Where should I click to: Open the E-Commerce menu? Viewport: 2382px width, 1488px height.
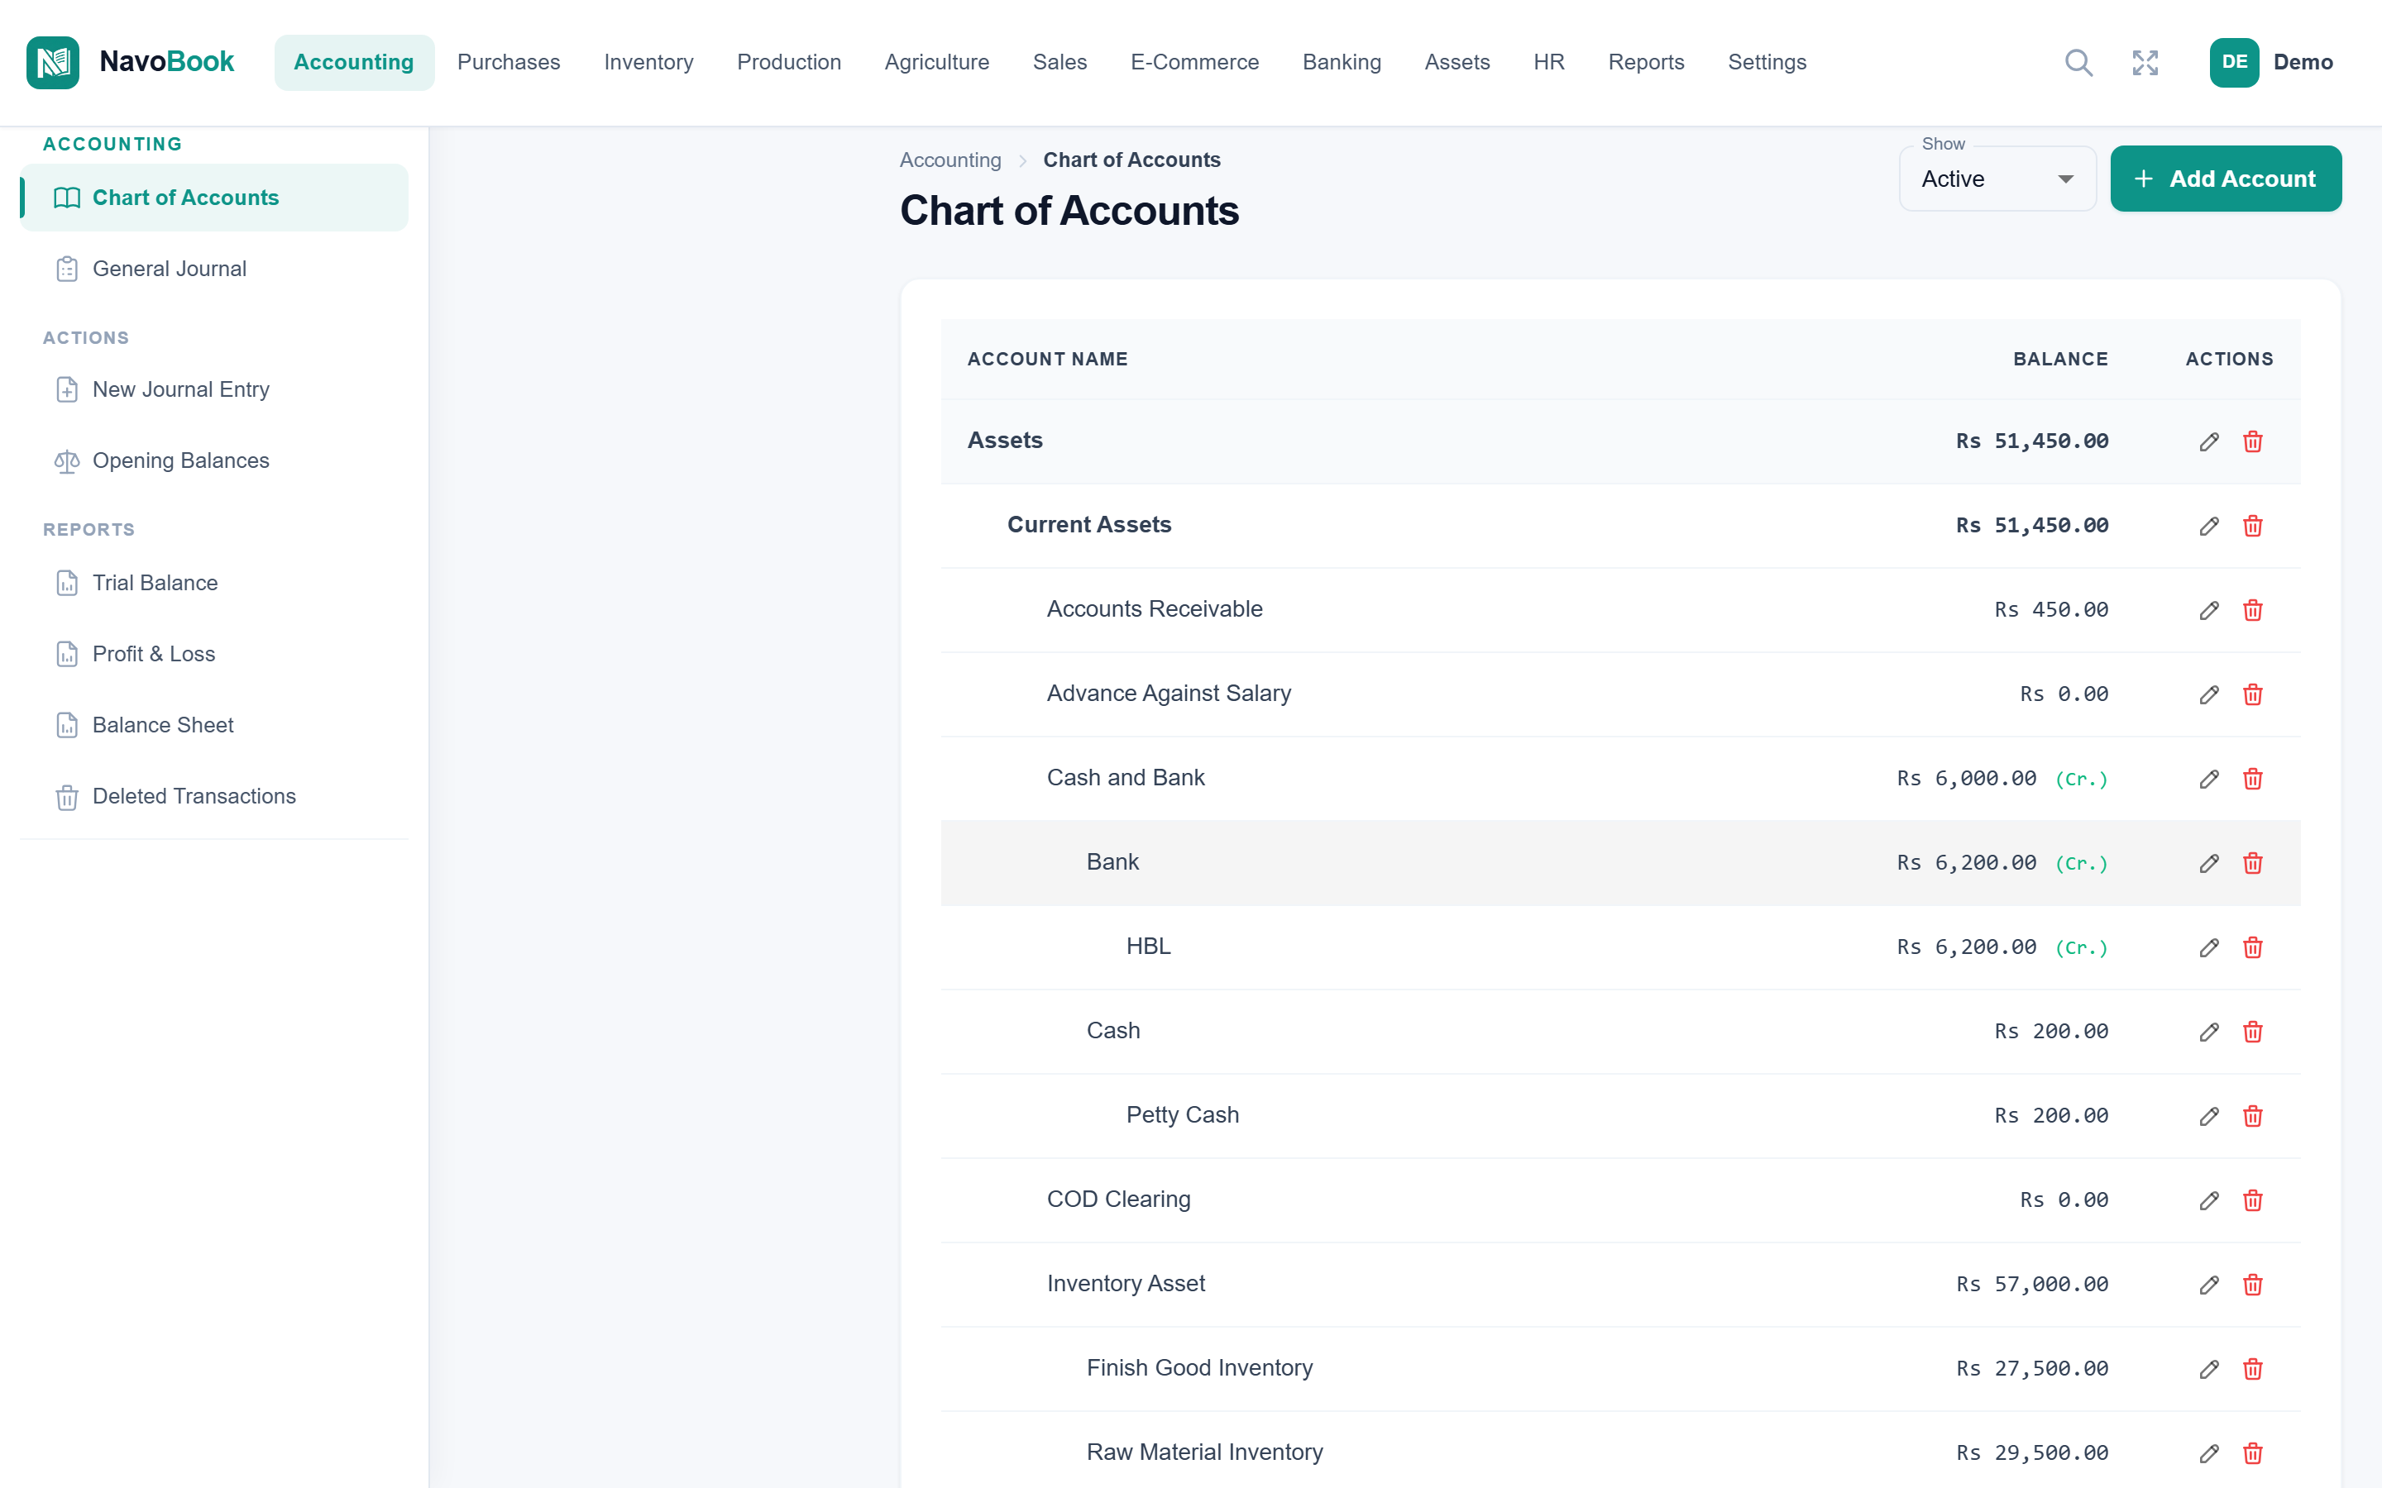(x=1194, y=62)
